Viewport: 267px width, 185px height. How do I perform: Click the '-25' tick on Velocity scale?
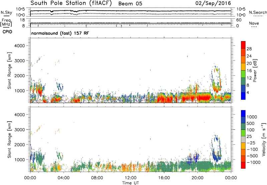click(x=251, y=143)
